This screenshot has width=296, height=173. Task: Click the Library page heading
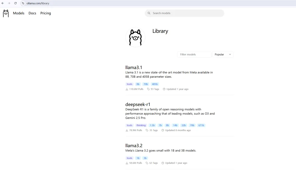pos(160,31)
